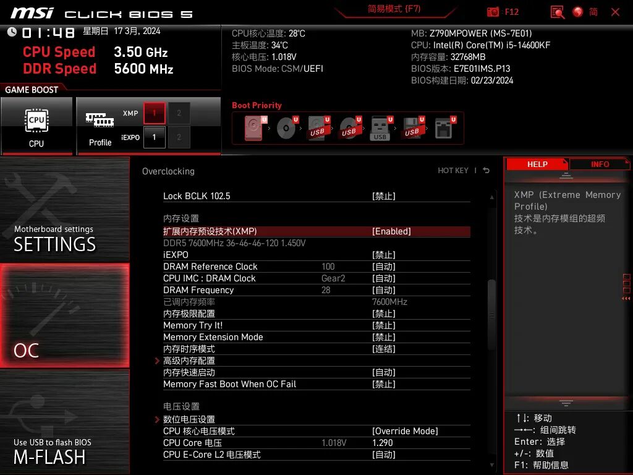
Task: Open DRAM Frequency option value
Action: [383, 290]
